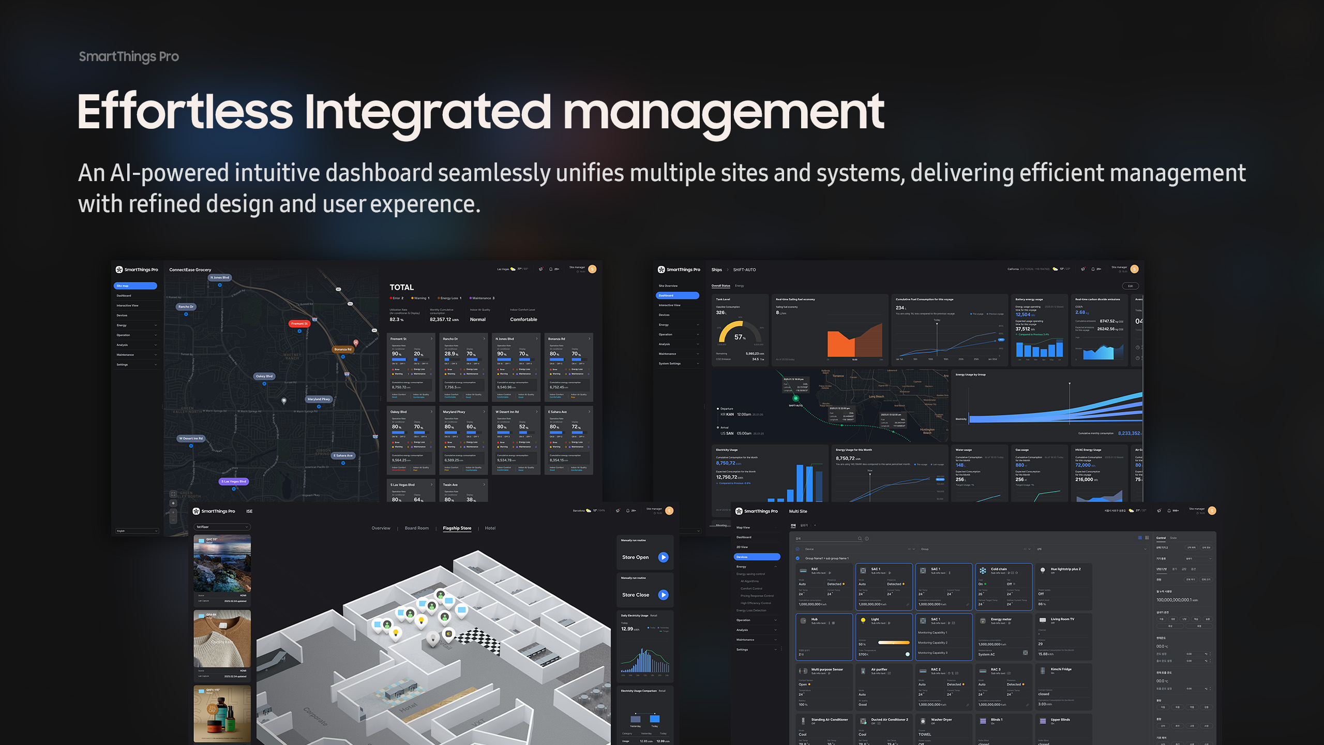
Task: Switch to Board Room tab in ISE
Action: [x=417, y=528]
